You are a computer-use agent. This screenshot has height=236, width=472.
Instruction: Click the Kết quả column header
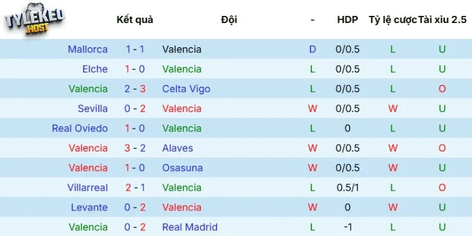(135, 19)
